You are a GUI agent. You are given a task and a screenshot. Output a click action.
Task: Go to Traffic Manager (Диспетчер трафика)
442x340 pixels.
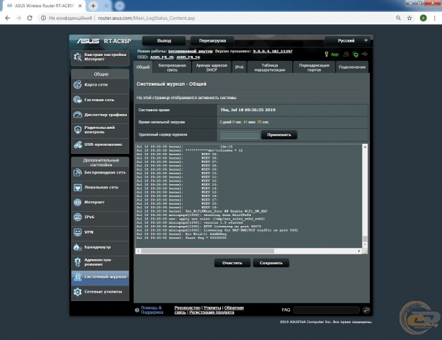[x=99, y=115]
